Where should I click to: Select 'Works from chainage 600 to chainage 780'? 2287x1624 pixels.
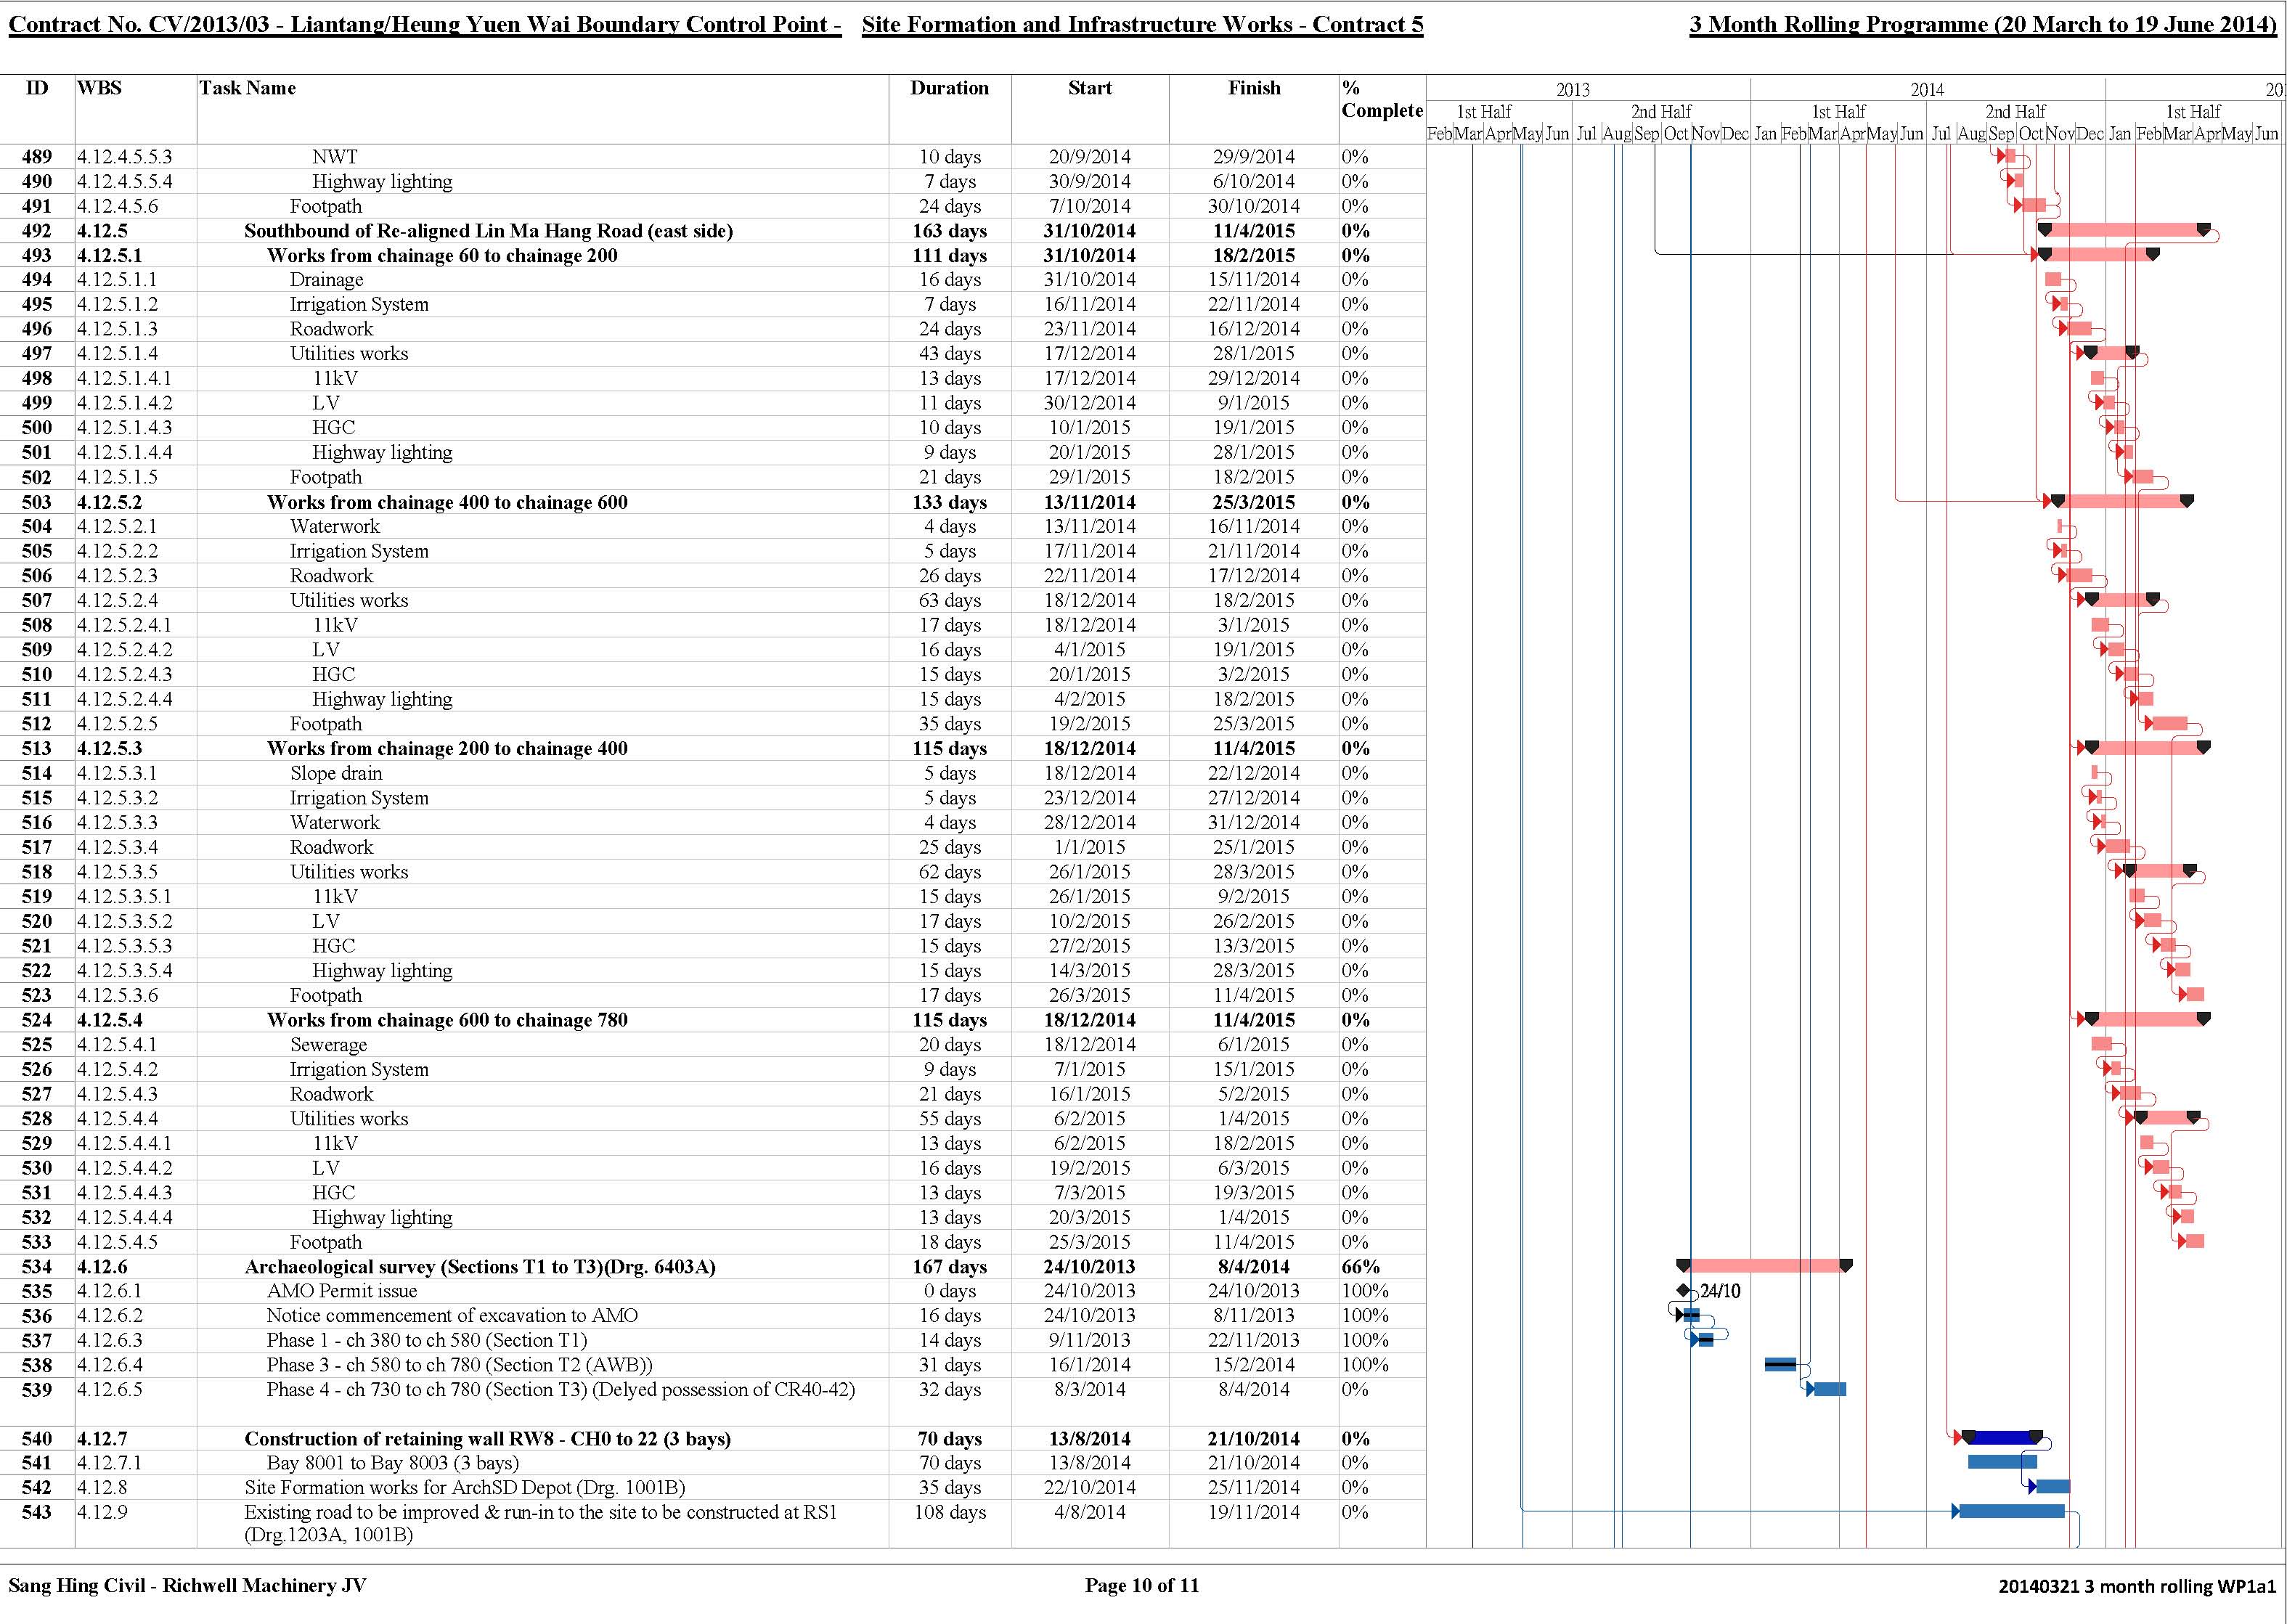pyautogui.click(x=447, y=1020)
